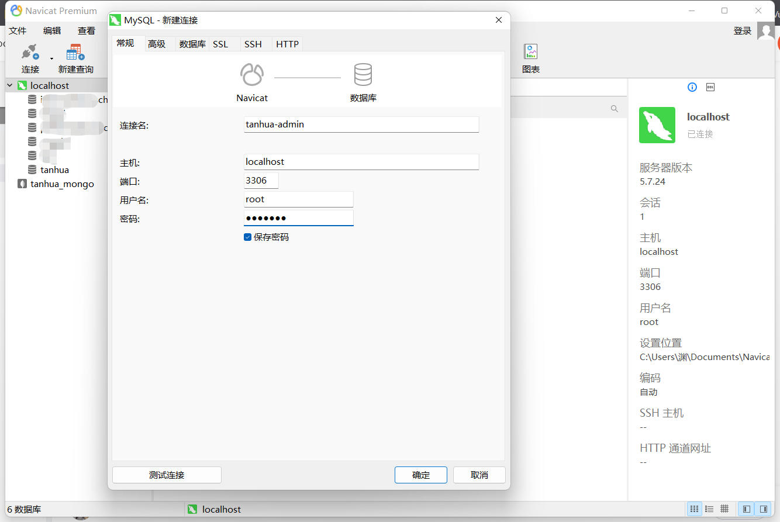
Task: Open the 数据库 tab in the dialog
Action: coord(192,44)
